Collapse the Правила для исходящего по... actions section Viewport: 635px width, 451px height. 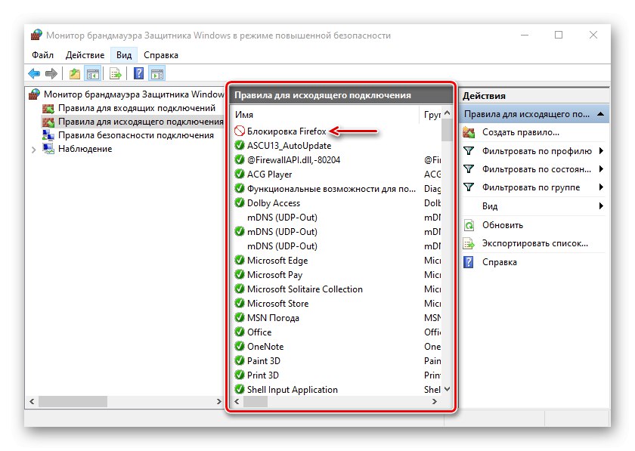[x=601, y=114]
